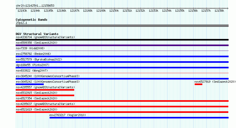This screenshot has width=236, height=128.
Task: Click the 12152k ruler tick label
Action: pyautogui.click(x=141, y=11)
